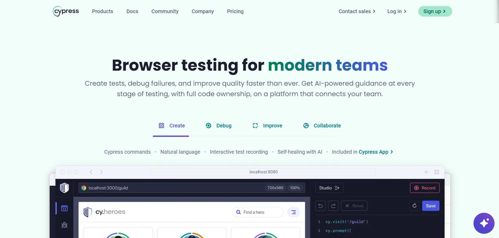The width and height of the screenshot is (499, 238).
Task: Click the Debug tab play icon
Action: coord(208,126)
